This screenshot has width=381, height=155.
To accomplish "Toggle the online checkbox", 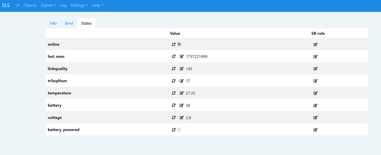I will 179,44.
